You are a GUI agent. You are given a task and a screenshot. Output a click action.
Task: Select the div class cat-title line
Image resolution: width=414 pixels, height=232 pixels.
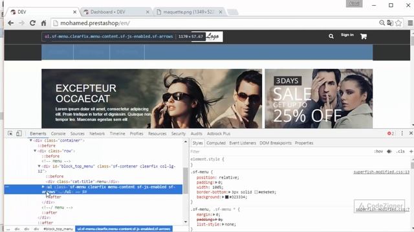(x=82, y=182)
